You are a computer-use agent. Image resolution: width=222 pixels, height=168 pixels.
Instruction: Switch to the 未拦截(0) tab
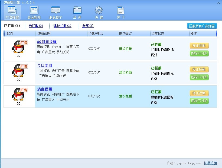pyautogui.click(x=36, y=26)
